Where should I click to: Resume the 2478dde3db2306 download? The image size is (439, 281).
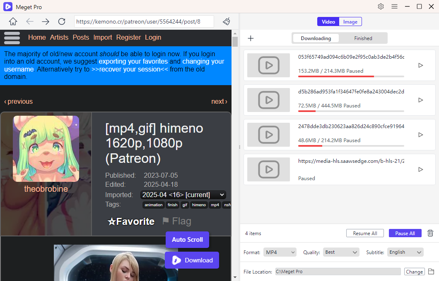pyautogui.click(x=420, y=135)
